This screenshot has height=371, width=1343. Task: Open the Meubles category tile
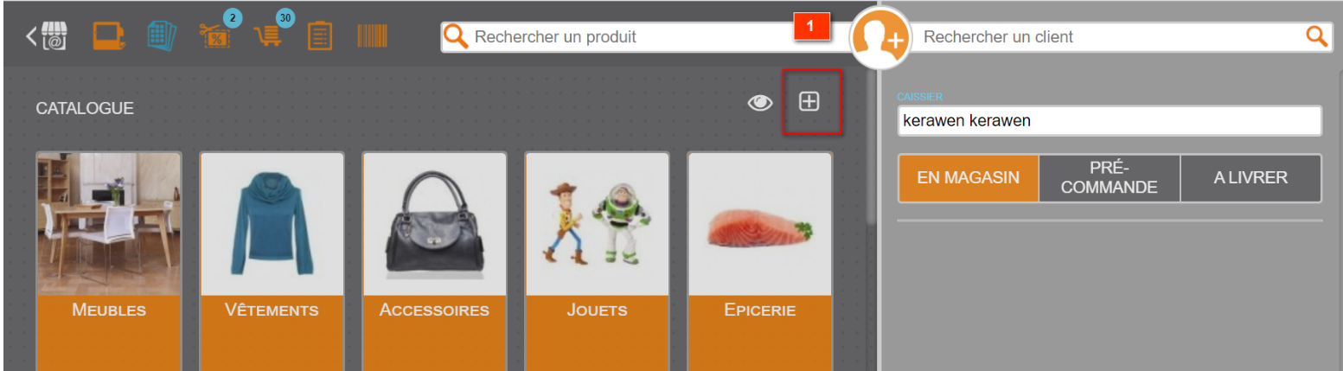pyautogui.click(x=109, y=261)
